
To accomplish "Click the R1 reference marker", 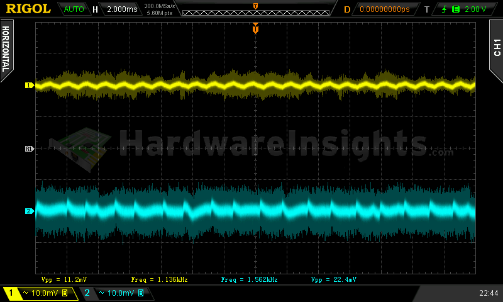I will coord(28,148).
